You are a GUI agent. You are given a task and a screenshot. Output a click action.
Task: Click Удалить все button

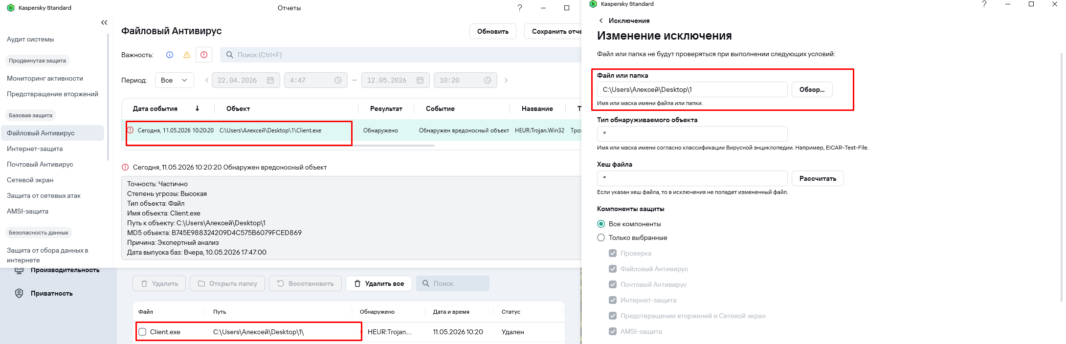click(379, 283)
